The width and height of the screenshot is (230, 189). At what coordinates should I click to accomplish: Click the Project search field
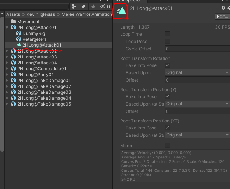[34, 7]
